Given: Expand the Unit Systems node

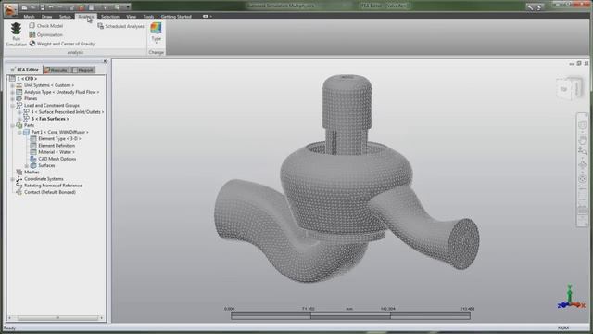Looking at the screenshot, I should click(12, 85).
